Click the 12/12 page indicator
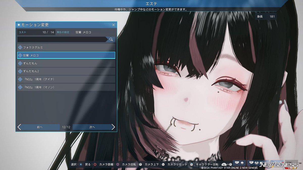303x170 pixels. pyautogui.click(x=66, y=127)
